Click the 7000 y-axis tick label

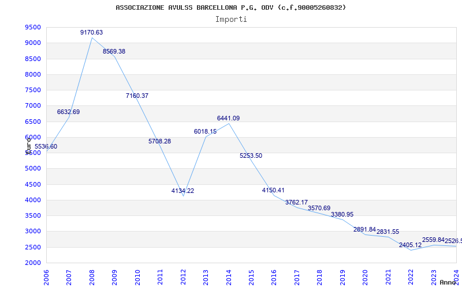click(x=33, y=106)
